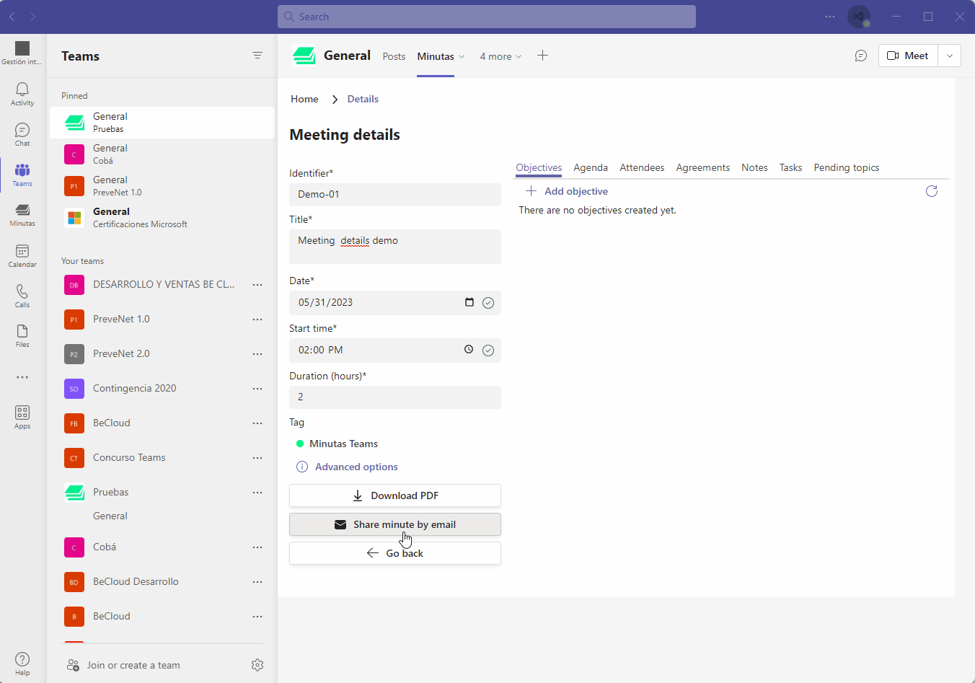
Task: Open more options for DESARROLLO Y VENTAS team
Action: click(257, 285)
